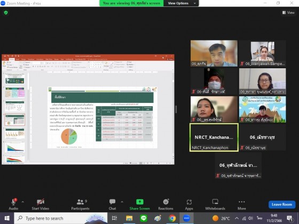This screenshot has width=299, height=224.
Task: Click the green Share Screen button
Action: coord(139,204)
